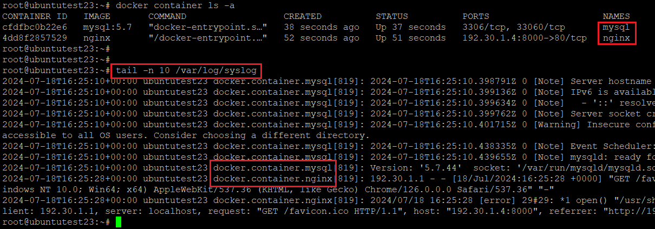The image size is (655, 229).
Task: Click the PORTS column header
Action: click(x=475, y=16)
